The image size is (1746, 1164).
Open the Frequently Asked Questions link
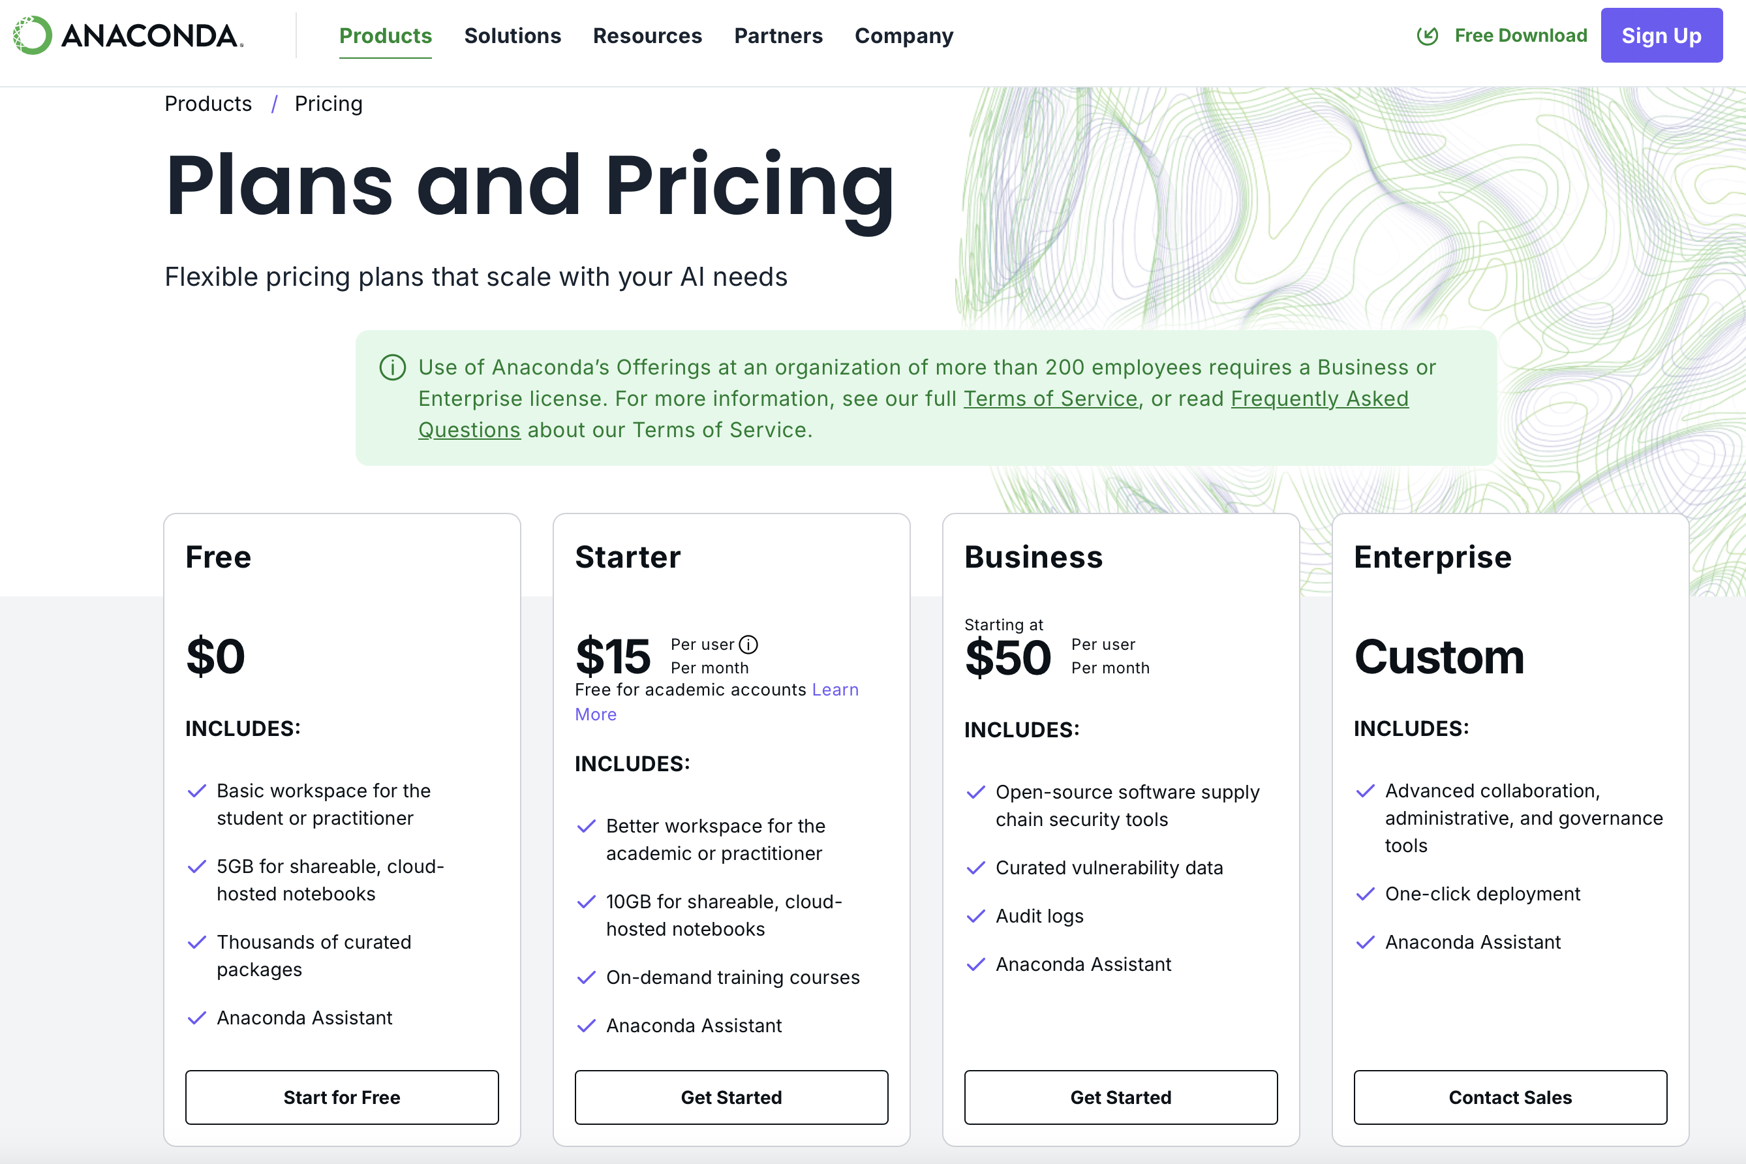click(x=1319, y=399)
